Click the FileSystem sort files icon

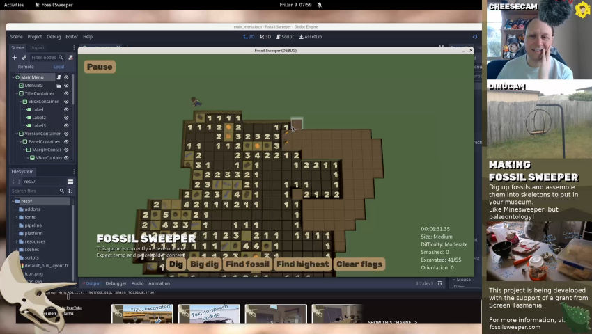tap(70, 191)
